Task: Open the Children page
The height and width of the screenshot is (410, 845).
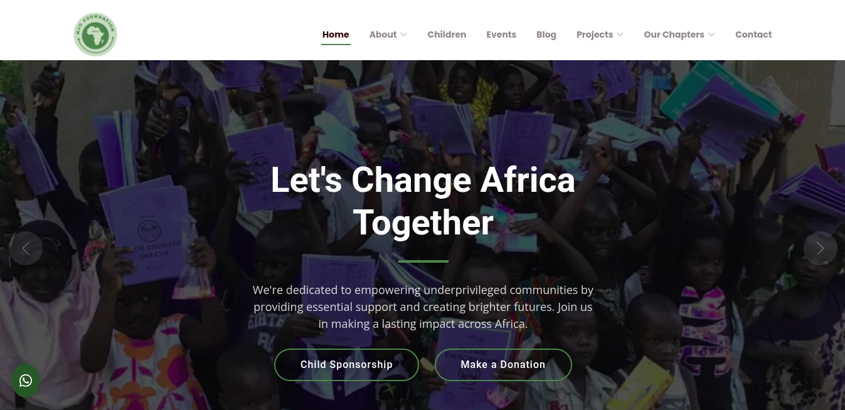Action: (447, 34)
